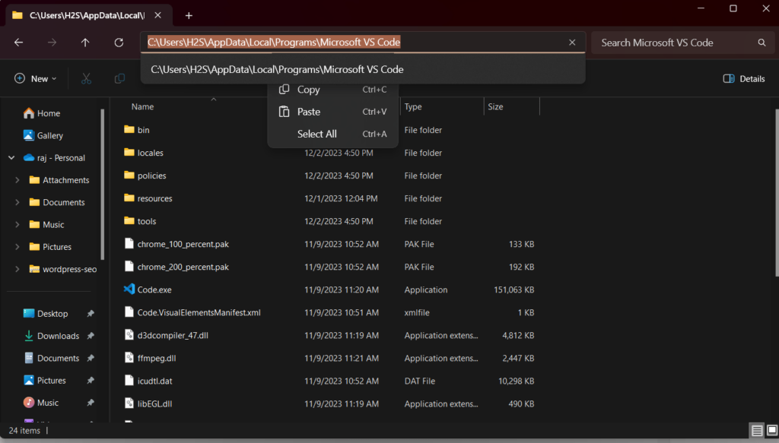Expand the wordpress-seo folder chevron
The width and height of the screenshot is (779, 443).
[17, 269]
